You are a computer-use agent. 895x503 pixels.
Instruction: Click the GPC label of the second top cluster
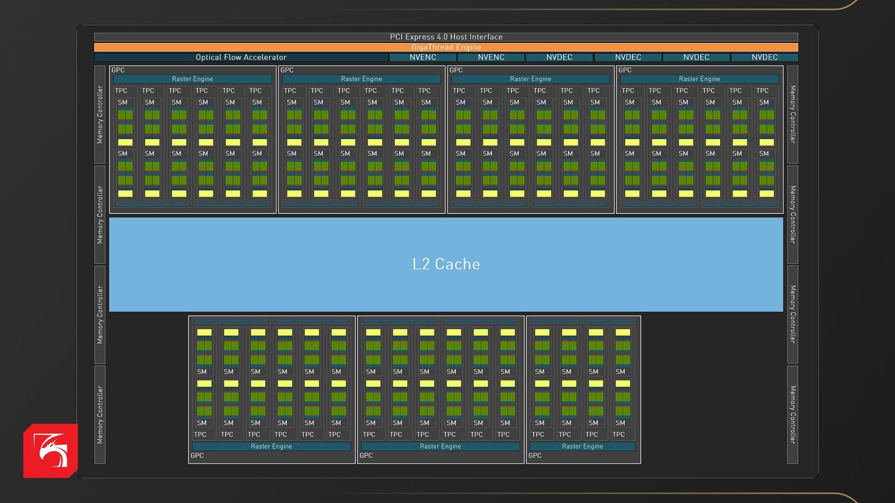tap(287, 70)
